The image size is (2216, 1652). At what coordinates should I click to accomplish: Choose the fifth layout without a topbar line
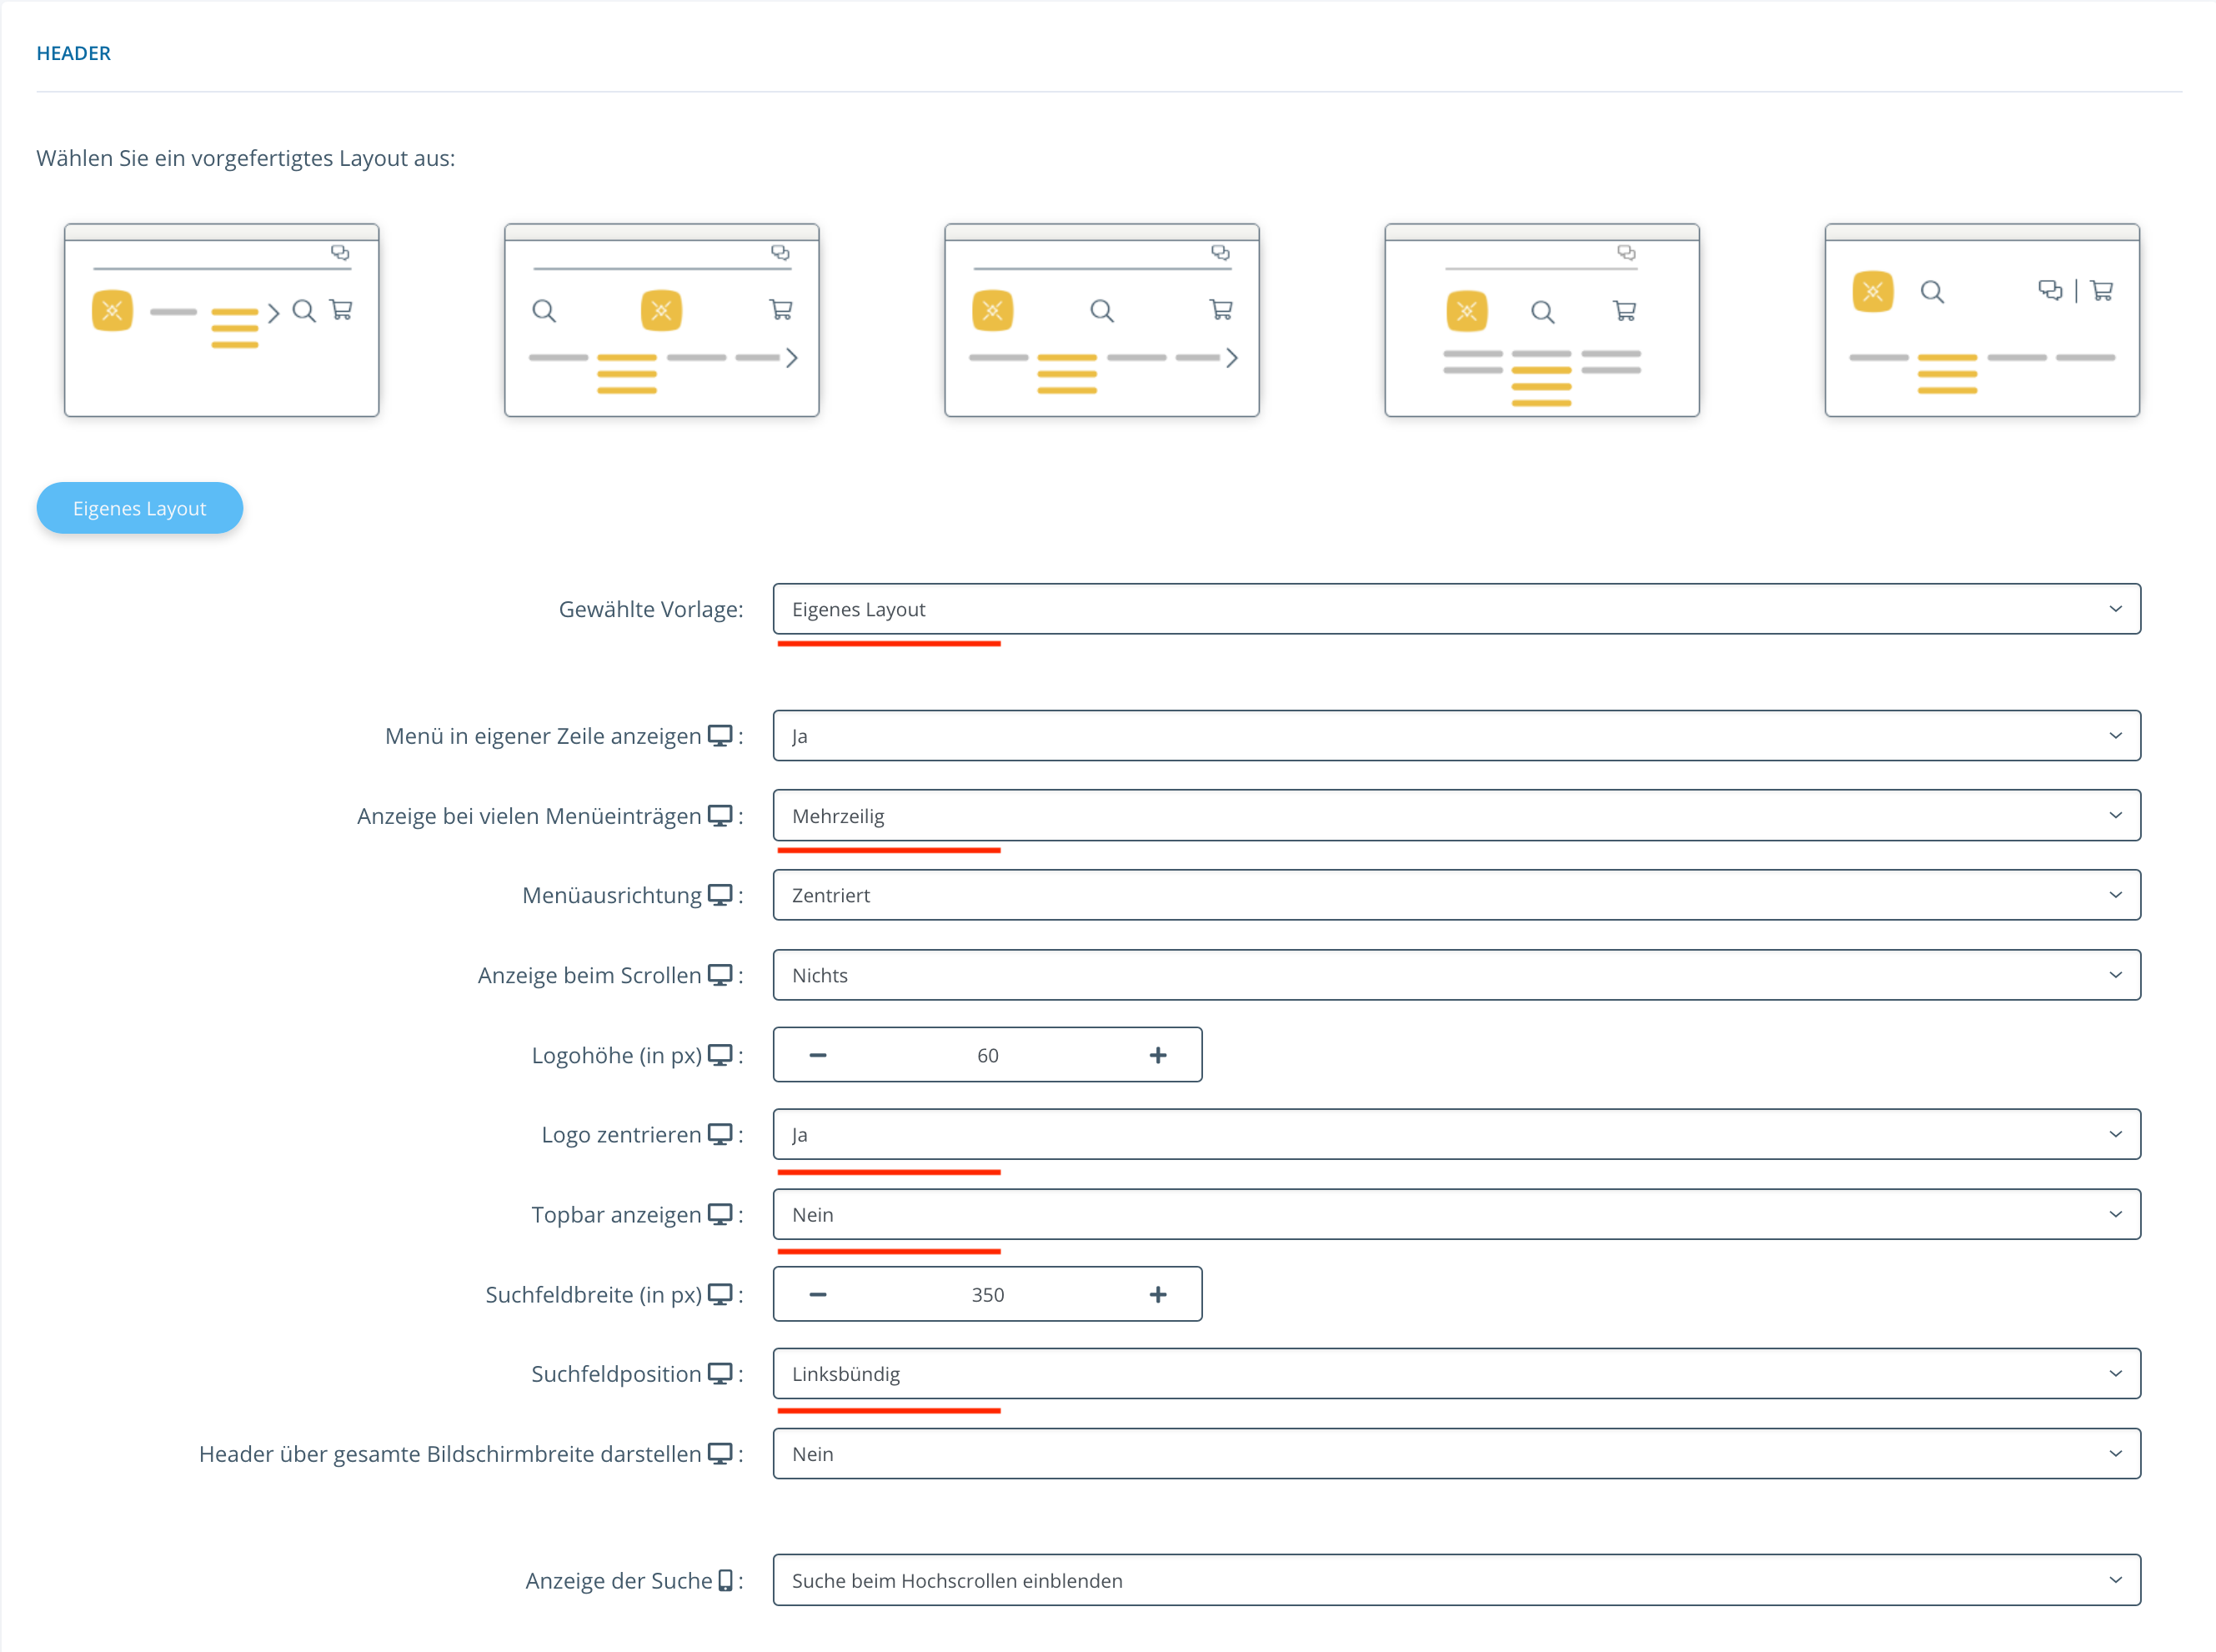(1982, 320)
